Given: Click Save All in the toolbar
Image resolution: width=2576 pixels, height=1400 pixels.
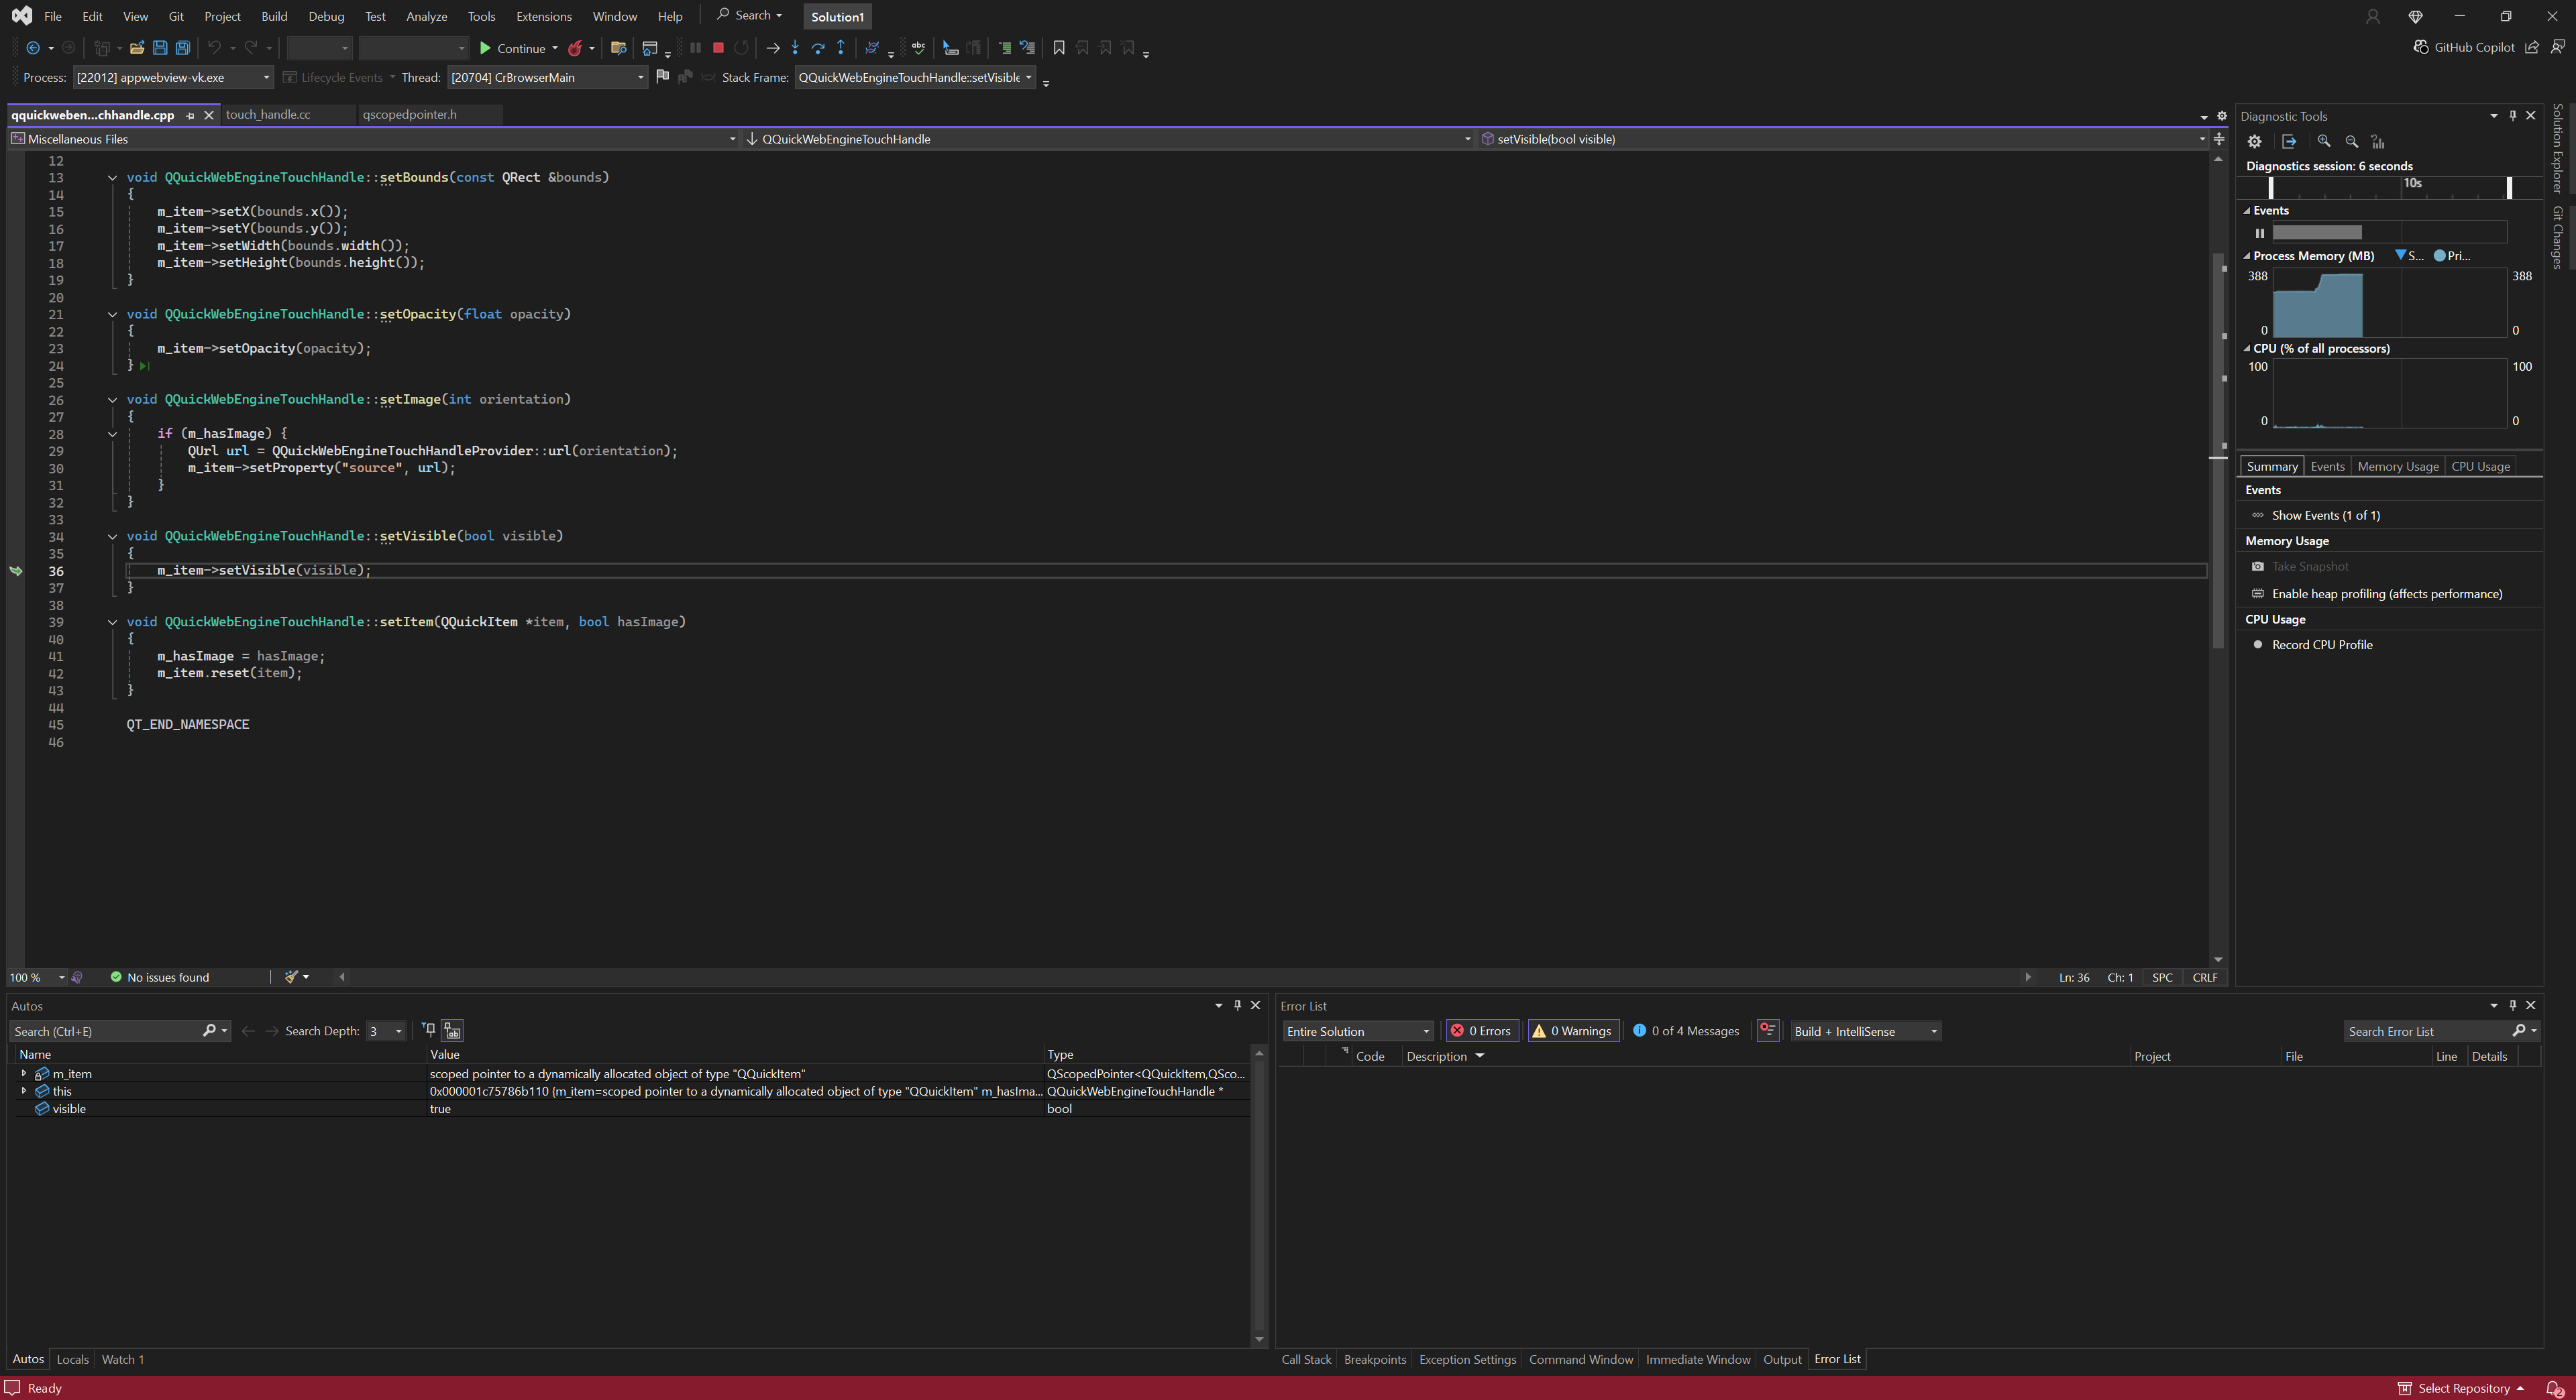Looking at the screenshot, I should (x=183, y=48).
